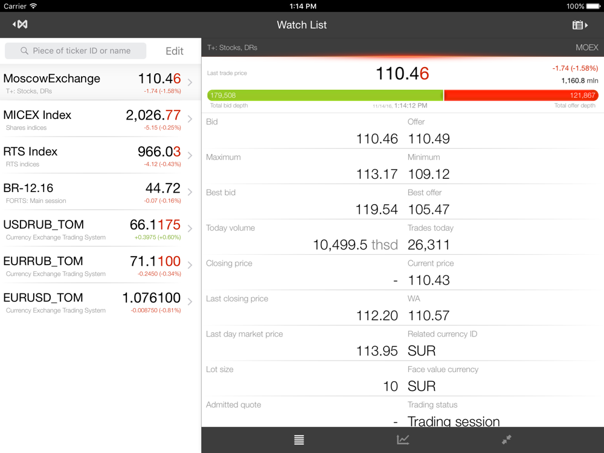Tap Maximum value 113.17
604x453 pixels.
coord(377,174)
